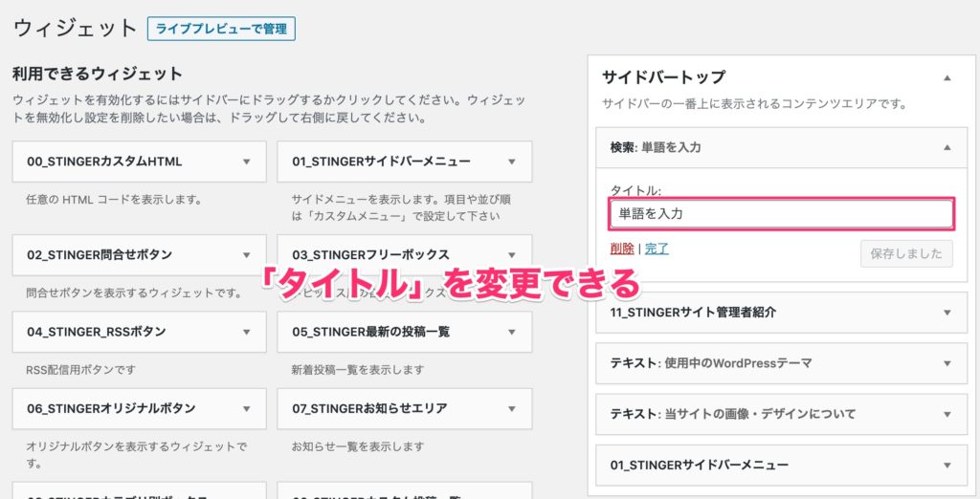Select the 07_STINGERお知らせエリア widget title

(369, 408)
